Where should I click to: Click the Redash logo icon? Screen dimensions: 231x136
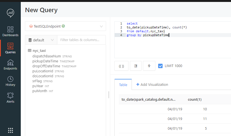click(x=11, y=13)
